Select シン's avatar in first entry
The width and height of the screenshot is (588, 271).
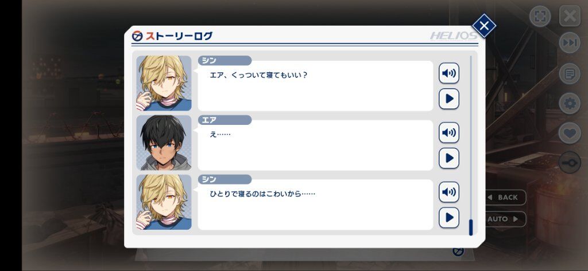coord(164,83)
